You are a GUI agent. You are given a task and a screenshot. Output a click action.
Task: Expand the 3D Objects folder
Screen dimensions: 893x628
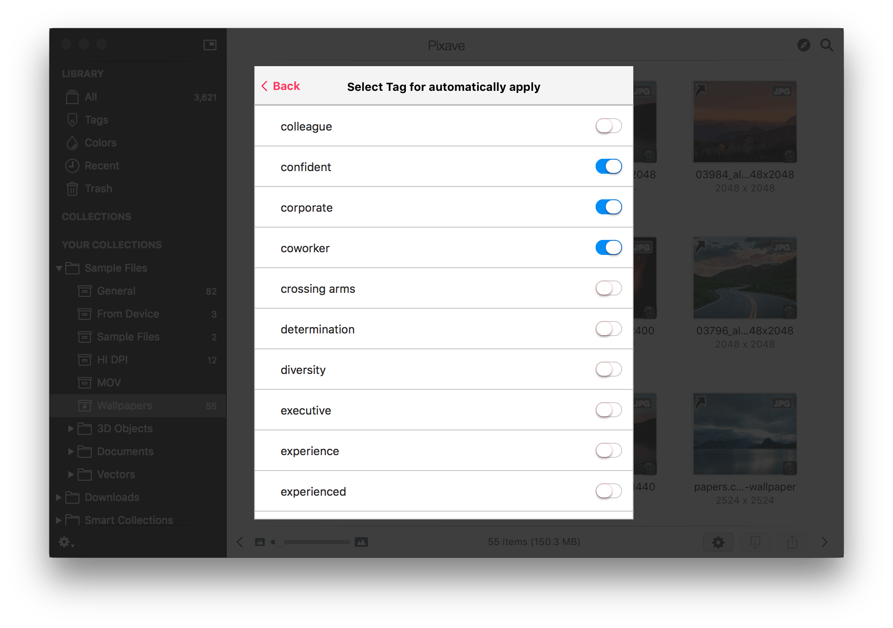(71, 429)
